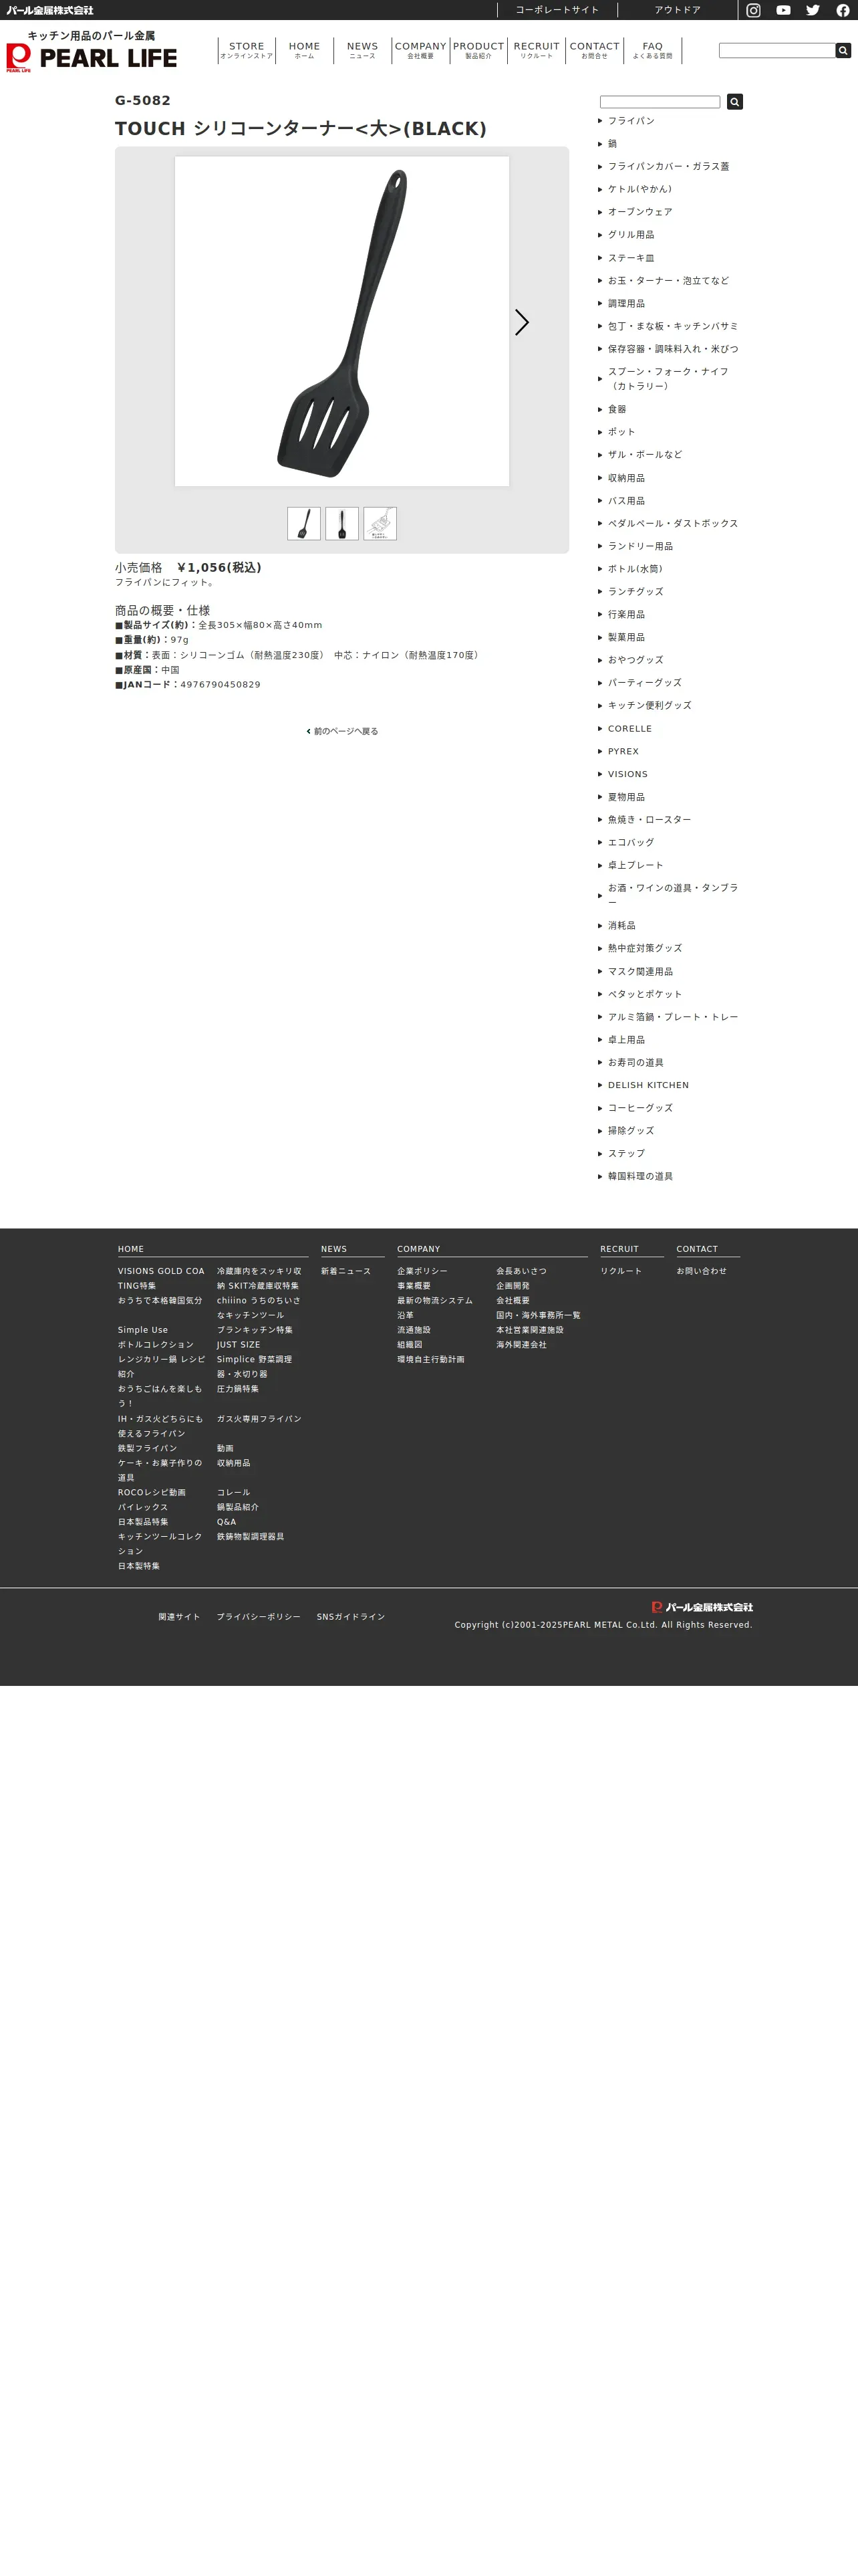Expand the 調理用品 category

(x=626, y=303)
